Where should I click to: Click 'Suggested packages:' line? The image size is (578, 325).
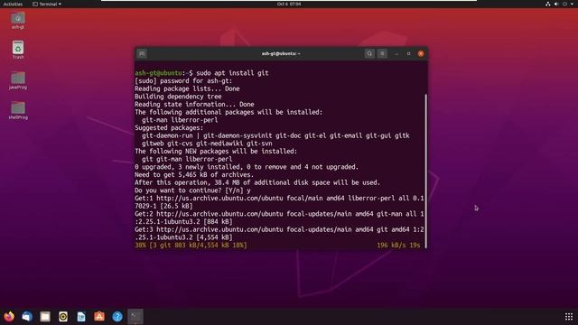point(169,128)
